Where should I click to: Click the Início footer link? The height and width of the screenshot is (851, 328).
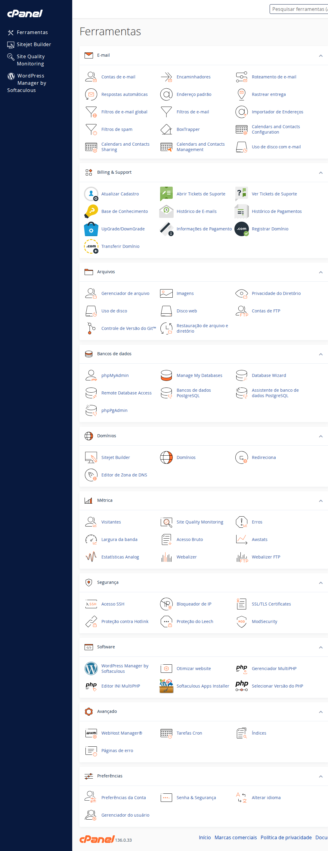click(x=205, y=837)
